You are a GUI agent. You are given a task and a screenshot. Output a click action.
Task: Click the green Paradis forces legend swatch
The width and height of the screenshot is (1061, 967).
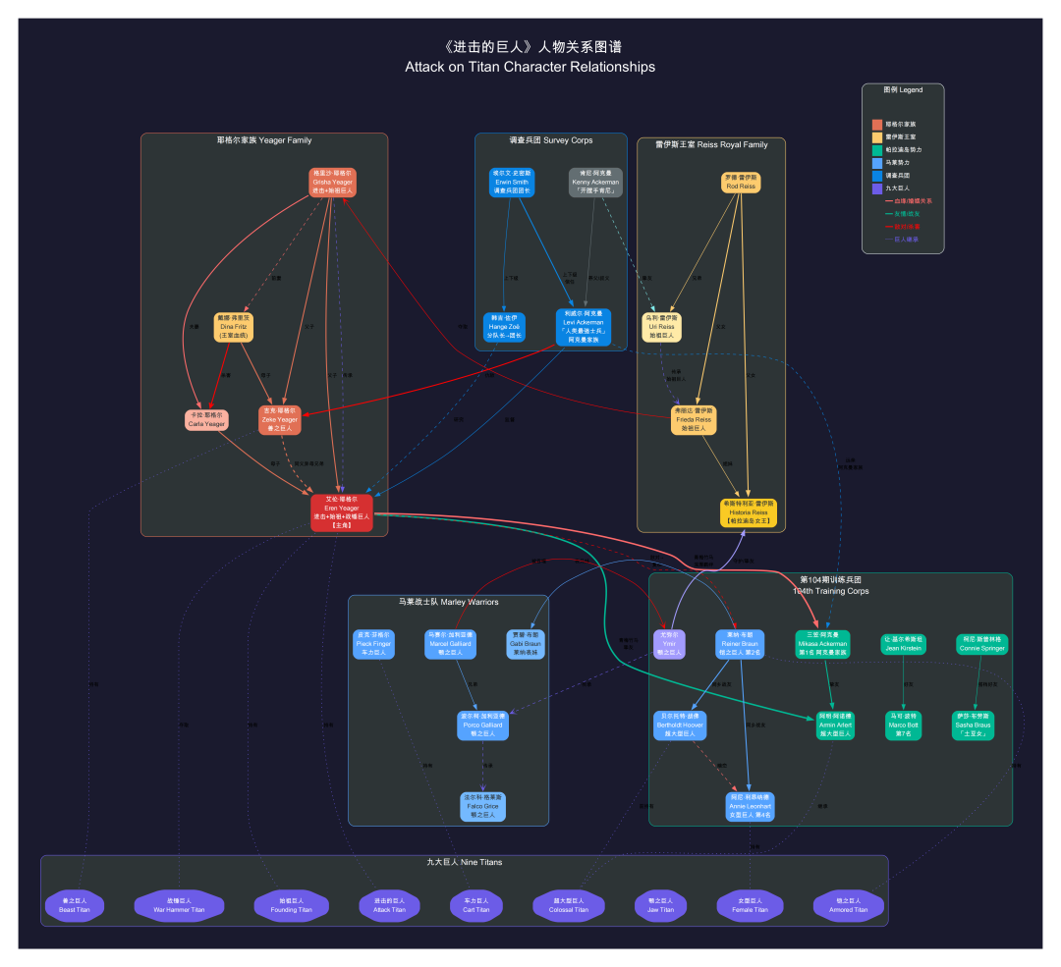coord(877,150)
